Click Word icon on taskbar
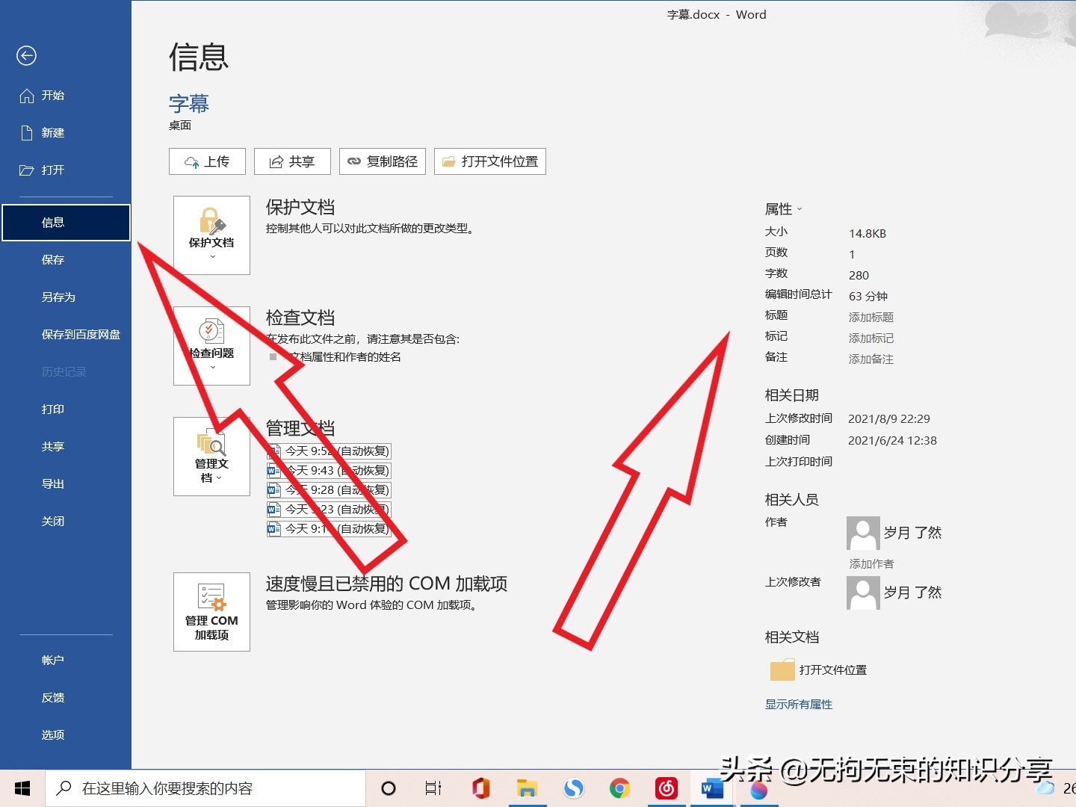 coord(711,788)
